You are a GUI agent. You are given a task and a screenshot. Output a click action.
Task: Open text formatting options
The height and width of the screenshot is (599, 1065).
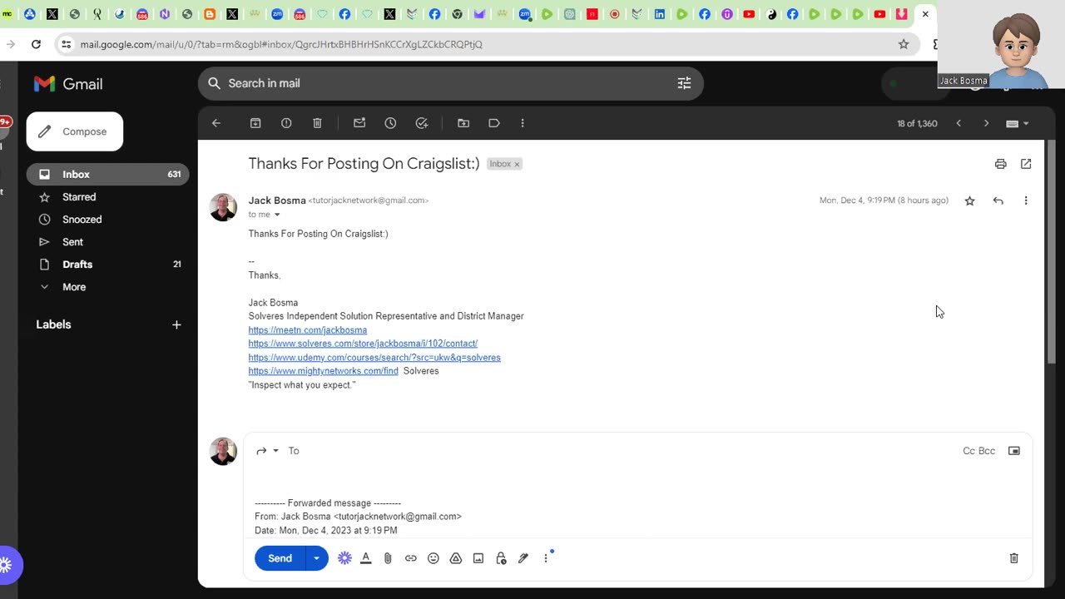[x=365, y=558]
